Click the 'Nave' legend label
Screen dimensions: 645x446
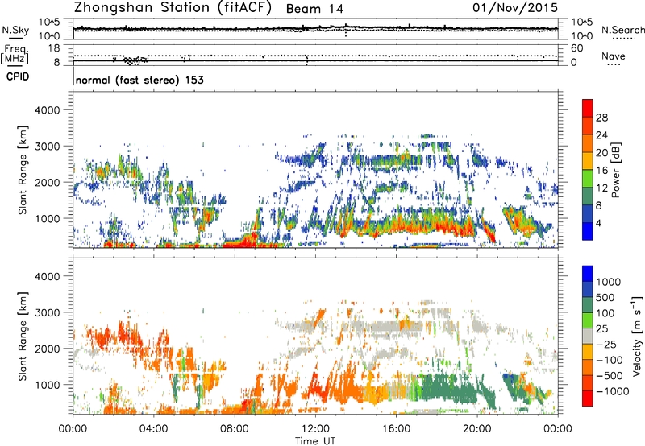614,56
